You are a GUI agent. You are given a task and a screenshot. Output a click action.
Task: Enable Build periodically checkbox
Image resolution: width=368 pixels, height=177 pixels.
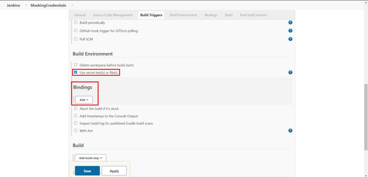(x=75, y=23)
